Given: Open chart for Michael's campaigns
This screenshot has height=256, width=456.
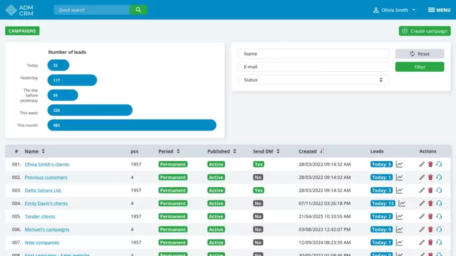Looking at the screenshot, I should (x=399, y=229).
